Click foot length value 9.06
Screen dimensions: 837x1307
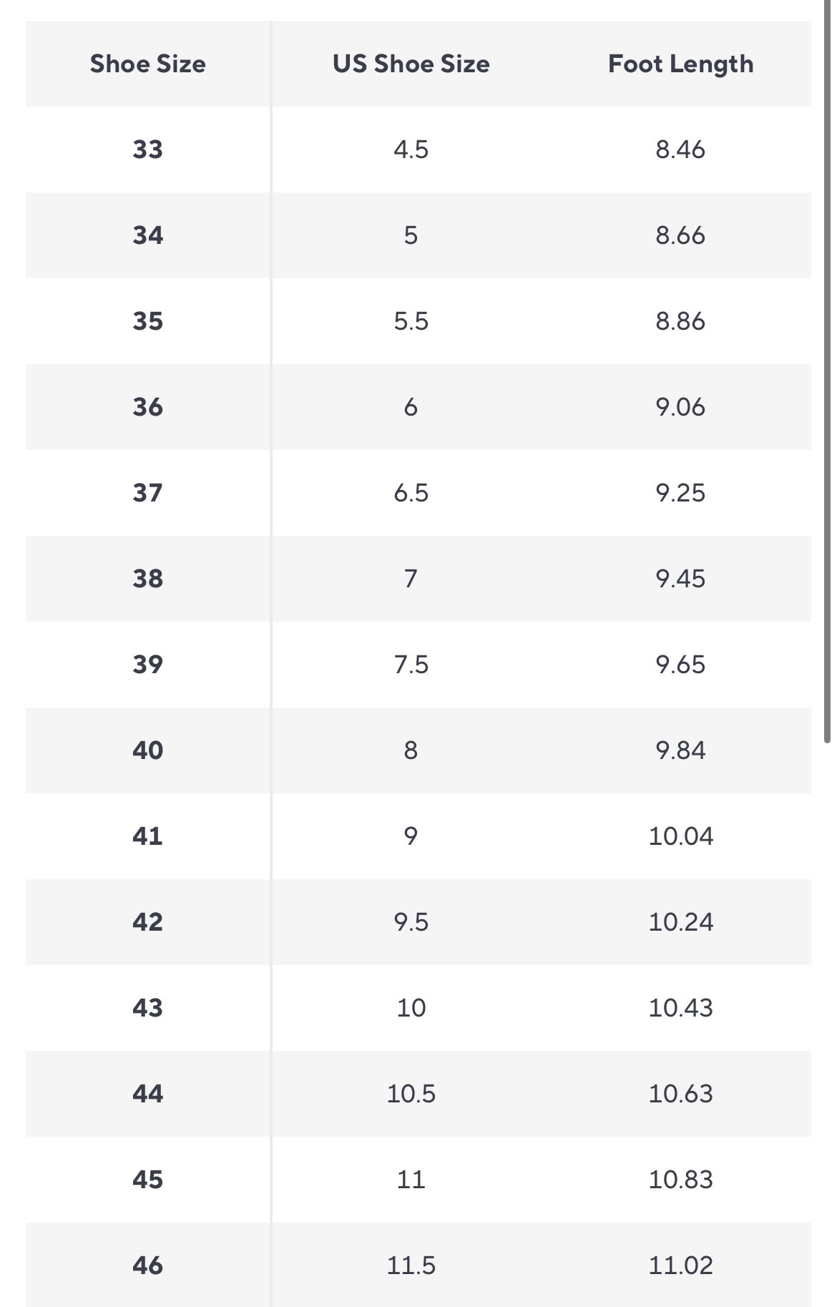680,407
